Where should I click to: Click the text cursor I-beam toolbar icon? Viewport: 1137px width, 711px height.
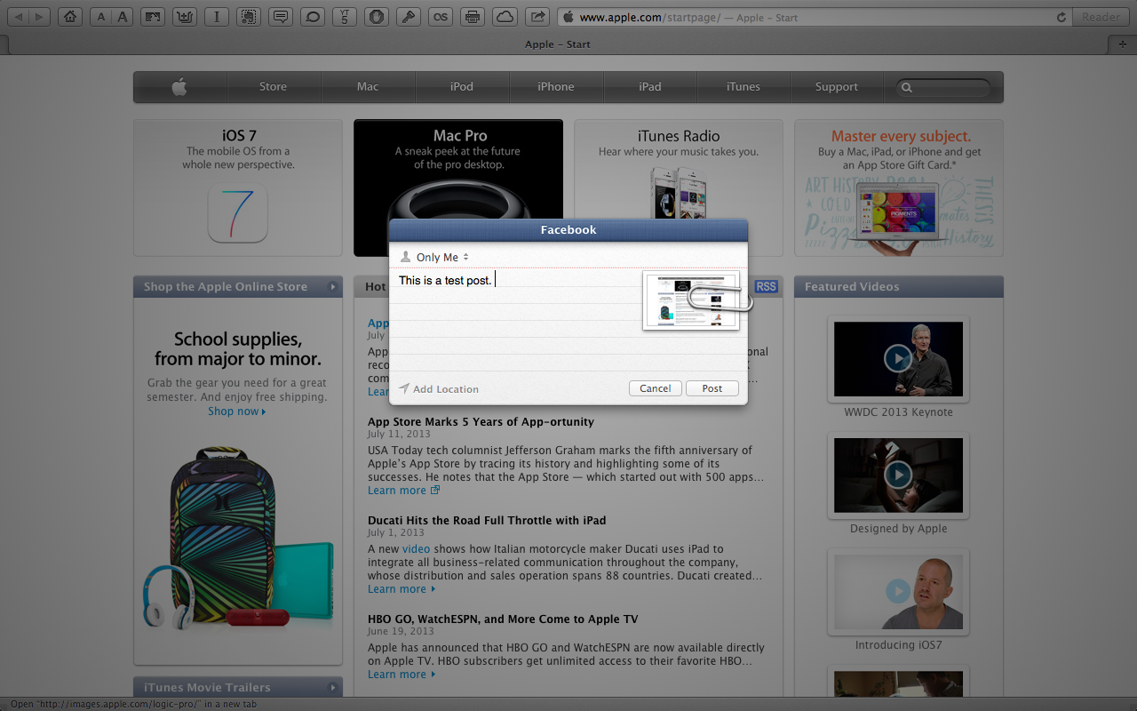click(x=217, y=17)
